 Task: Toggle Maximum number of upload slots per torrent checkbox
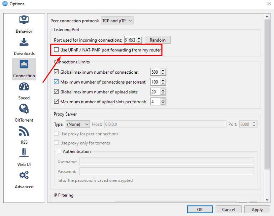[56, 101]
